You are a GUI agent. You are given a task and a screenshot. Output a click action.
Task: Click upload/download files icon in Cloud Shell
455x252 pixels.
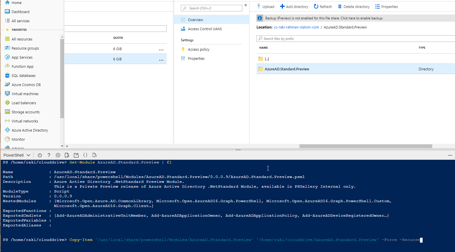67,155
